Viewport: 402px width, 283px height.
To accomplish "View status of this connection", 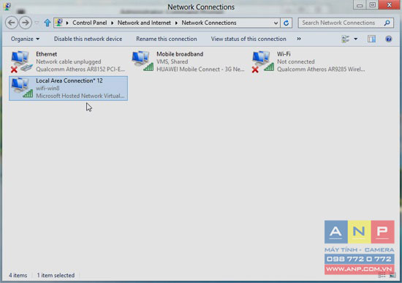I will 249,39.
